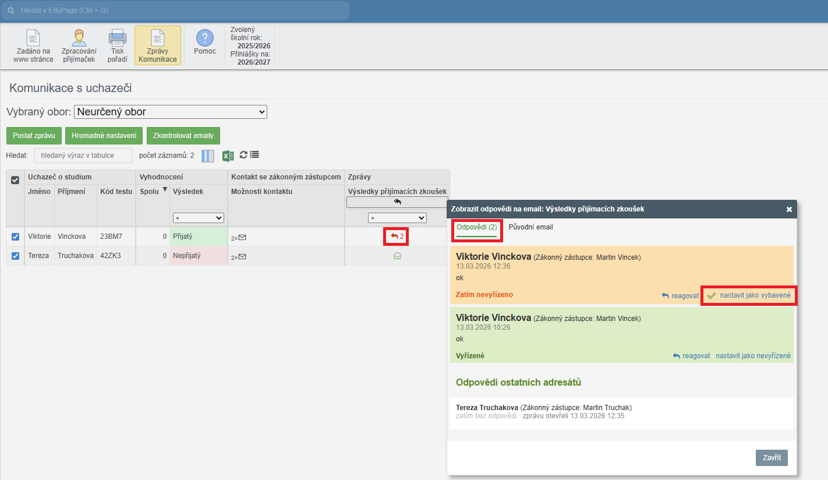Click the nastavit jako vybavené link
This screenshot has height=480, width=828.
click(x=755, y=295)
